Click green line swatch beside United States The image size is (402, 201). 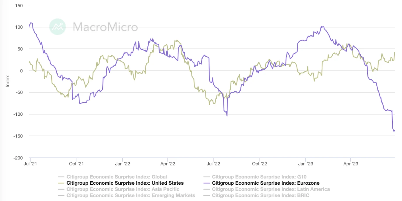pos(61,183)
